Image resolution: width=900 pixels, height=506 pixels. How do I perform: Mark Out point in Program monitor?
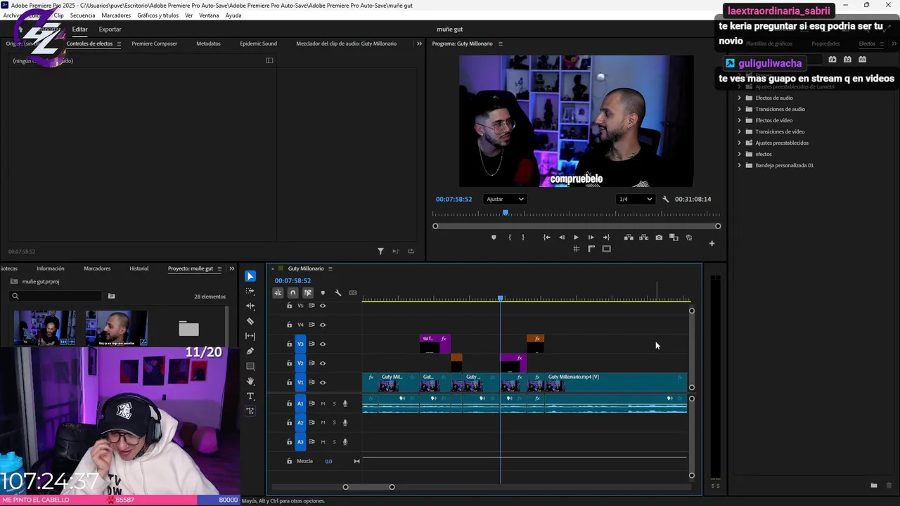[x=523, y=238]
